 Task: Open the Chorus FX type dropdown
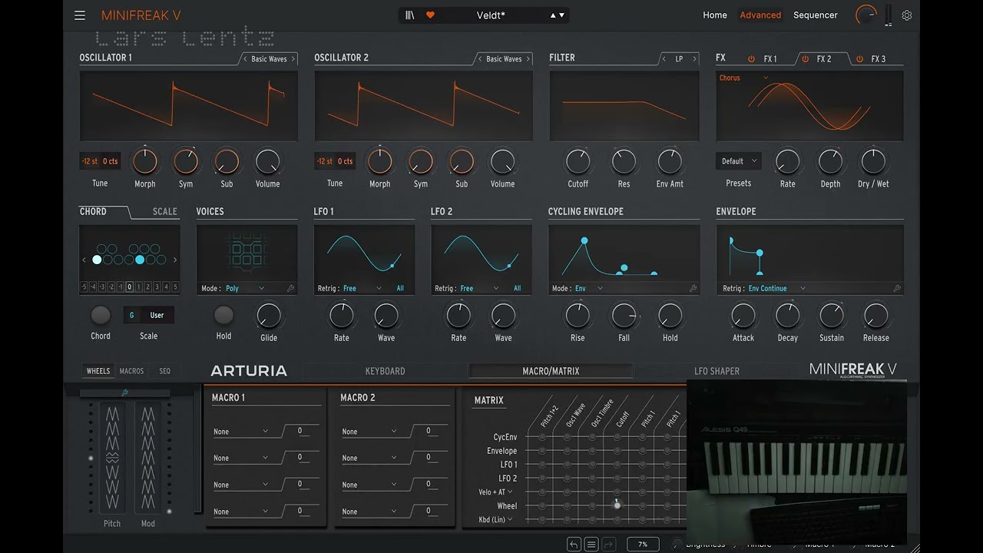743,78
